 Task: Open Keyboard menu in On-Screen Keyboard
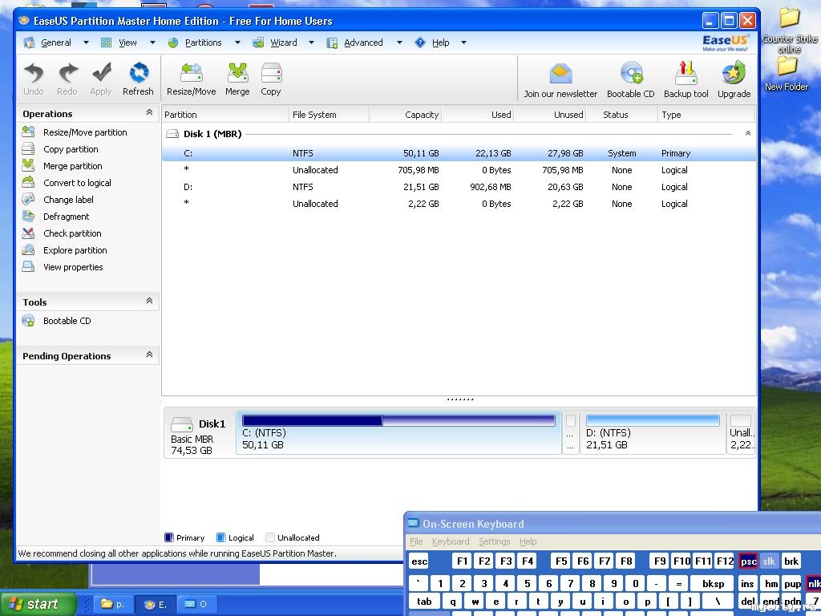coord(451,541)
